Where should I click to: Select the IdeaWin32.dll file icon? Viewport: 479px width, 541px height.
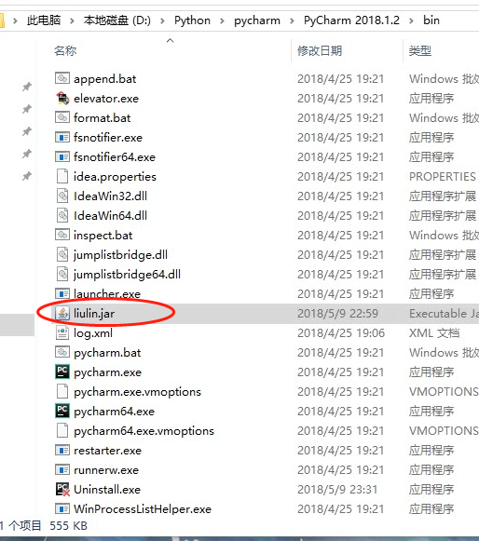click(x=62, y=196)
